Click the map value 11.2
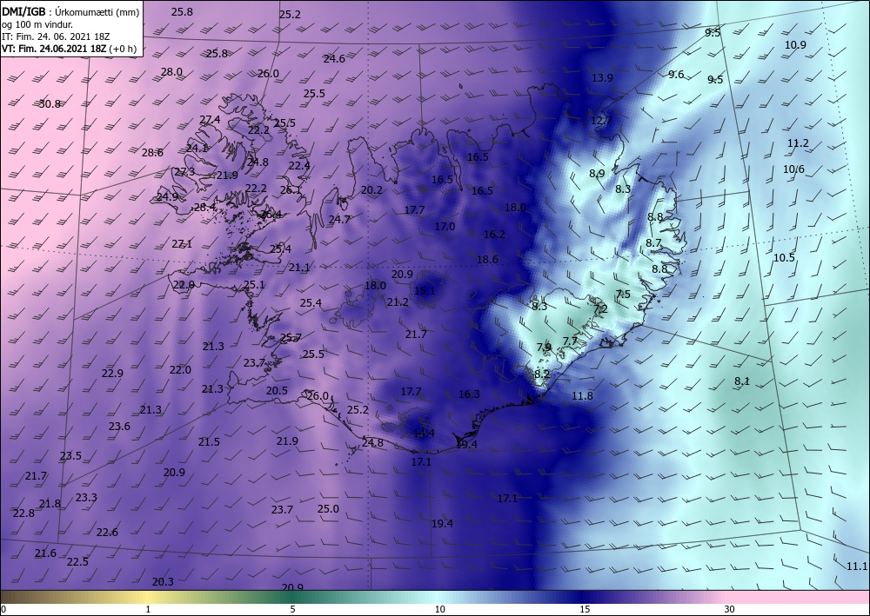This screenshot has height=616, width=870. [x=798, y=143]
